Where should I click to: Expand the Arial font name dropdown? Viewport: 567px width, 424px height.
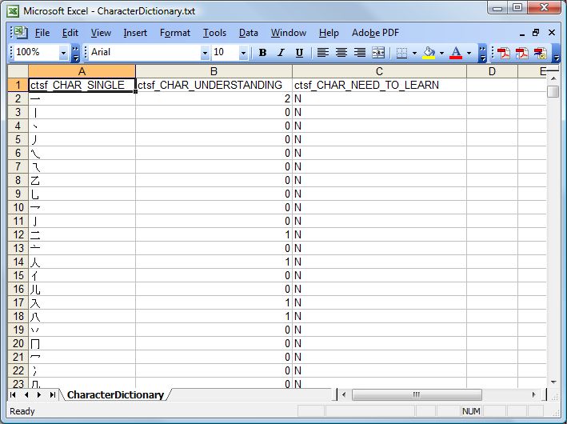point(205,53)
